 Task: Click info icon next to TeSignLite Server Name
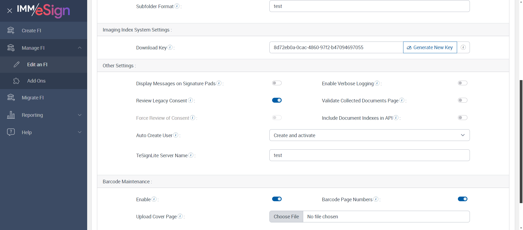click(x=191, y=155)
